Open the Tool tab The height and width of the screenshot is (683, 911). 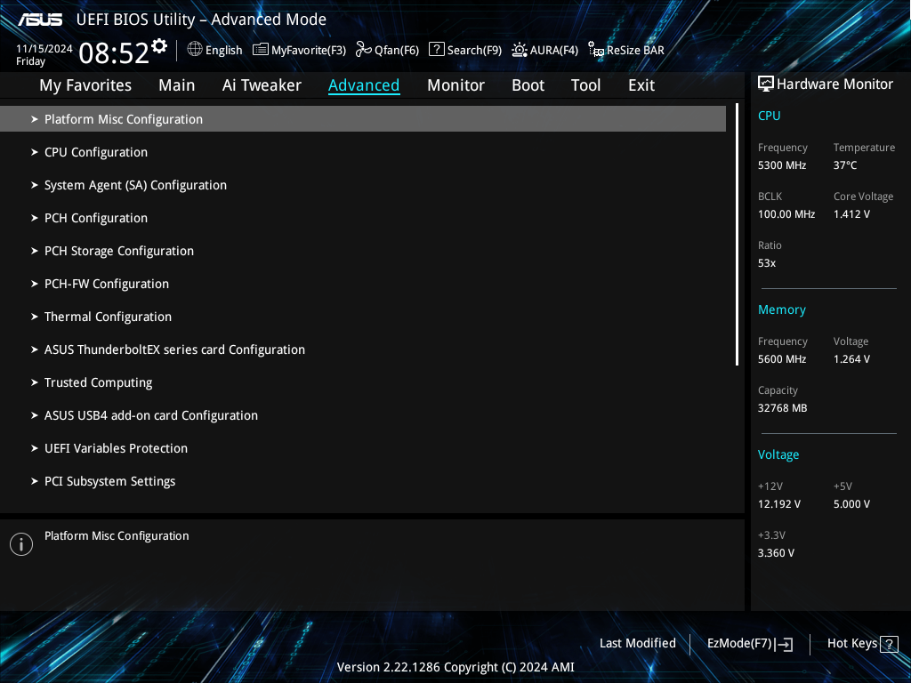tap(585, 85)
